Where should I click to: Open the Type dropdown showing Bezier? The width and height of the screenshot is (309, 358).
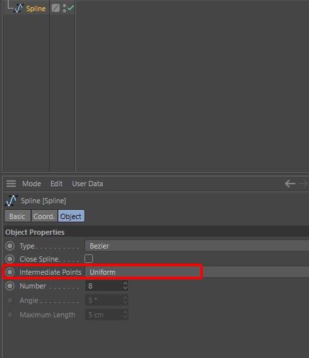pyautogui.click(x=197, y=246)
